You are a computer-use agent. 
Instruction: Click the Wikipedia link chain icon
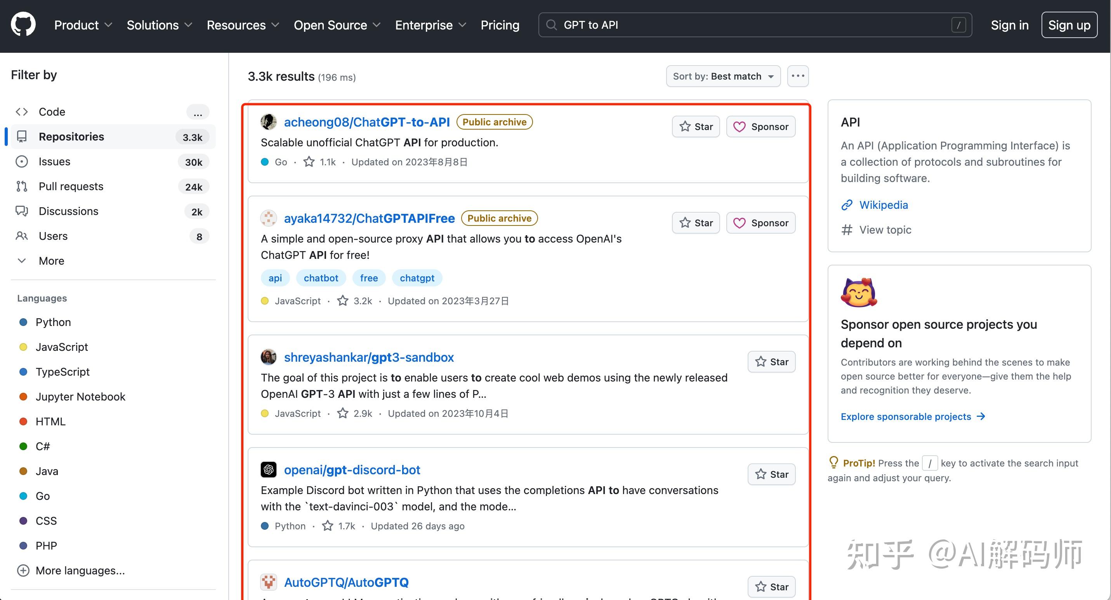847,205
